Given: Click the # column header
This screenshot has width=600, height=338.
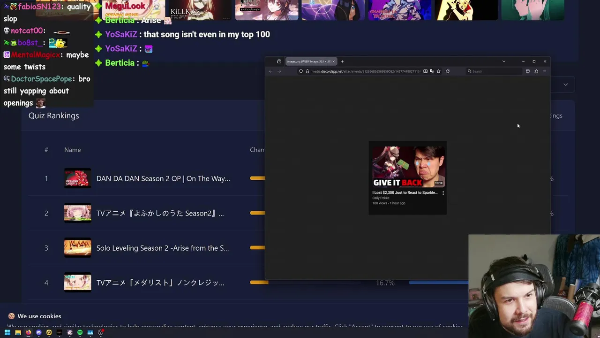Looking at the screenshot, I should point(46,150).
